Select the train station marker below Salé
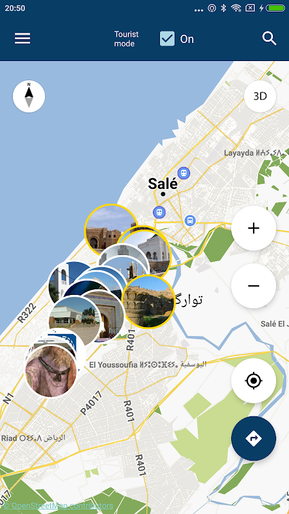This screenshot has height=514, width=289. click(159, 212)
